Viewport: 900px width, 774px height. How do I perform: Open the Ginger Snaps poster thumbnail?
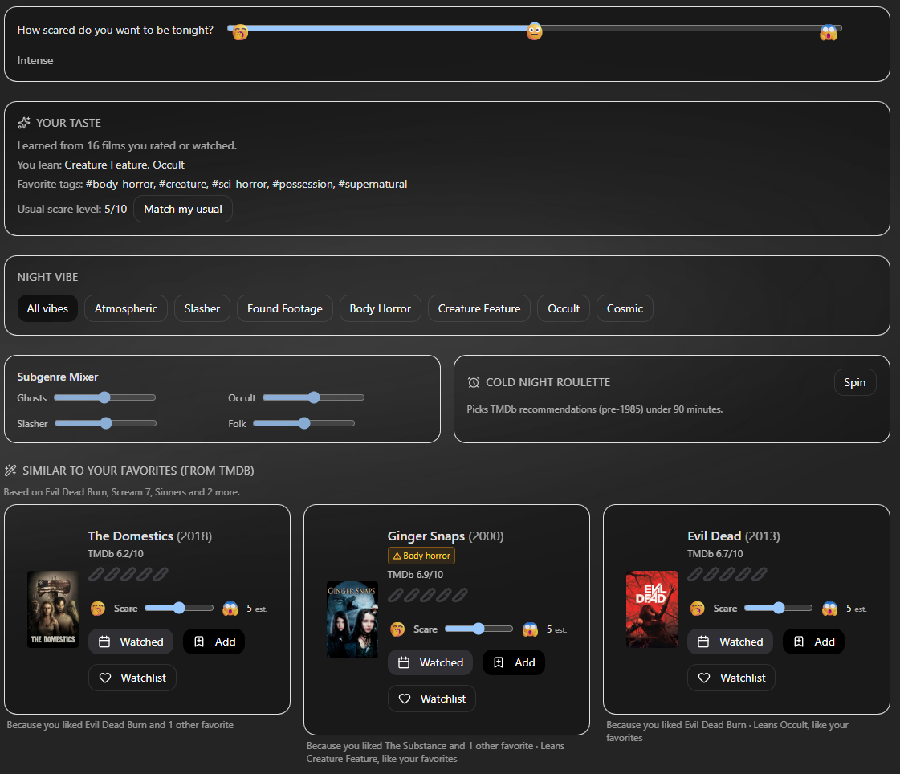click(x=352, y=620)
